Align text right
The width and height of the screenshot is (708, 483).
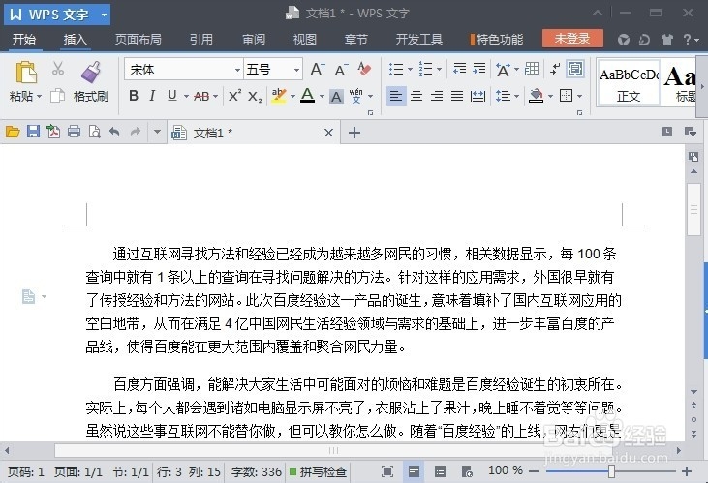[x=437, y=96]
